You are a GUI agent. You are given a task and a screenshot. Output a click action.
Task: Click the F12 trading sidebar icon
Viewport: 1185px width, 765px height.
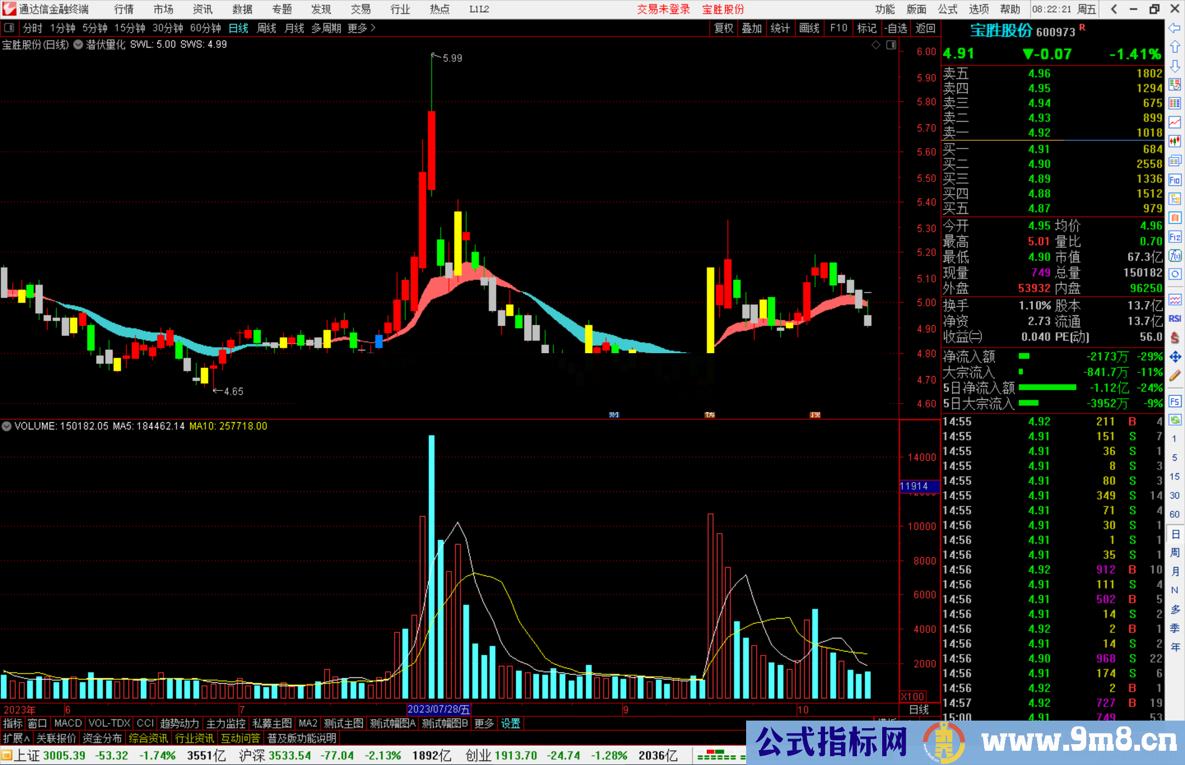(1175, 237)
